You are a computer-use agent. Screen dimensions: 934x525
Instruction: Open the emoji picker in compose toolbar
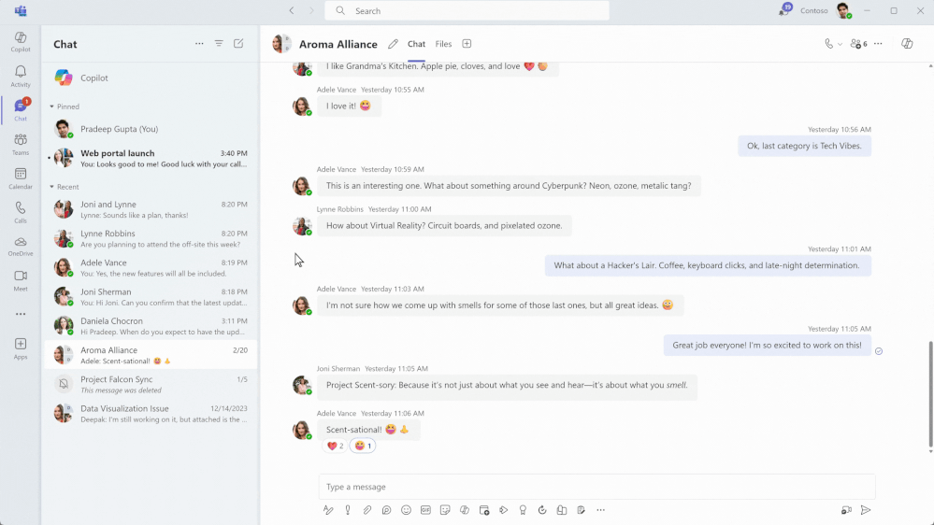click(x=406, y=510)
